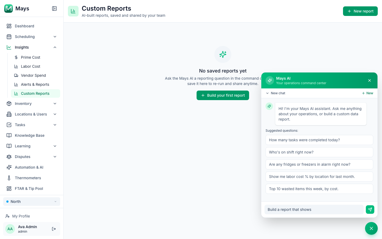Screen dimensions: 382x239
Task: Collapse the Insights section chevron
Action: 55,47
